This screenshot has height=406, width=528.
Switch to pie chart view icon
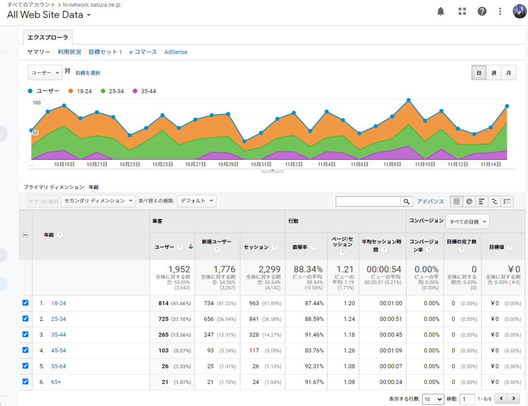coord(469,201)
